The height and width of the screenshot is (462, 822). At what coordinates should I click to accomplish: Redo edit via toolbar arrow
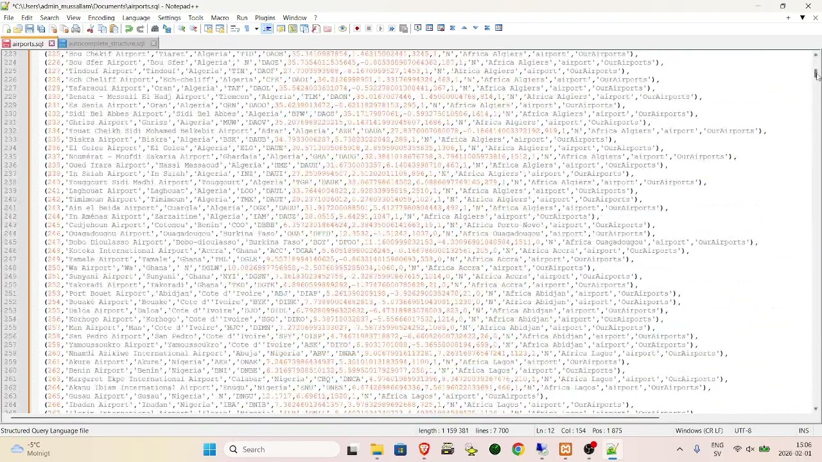(x=140, y=28)
